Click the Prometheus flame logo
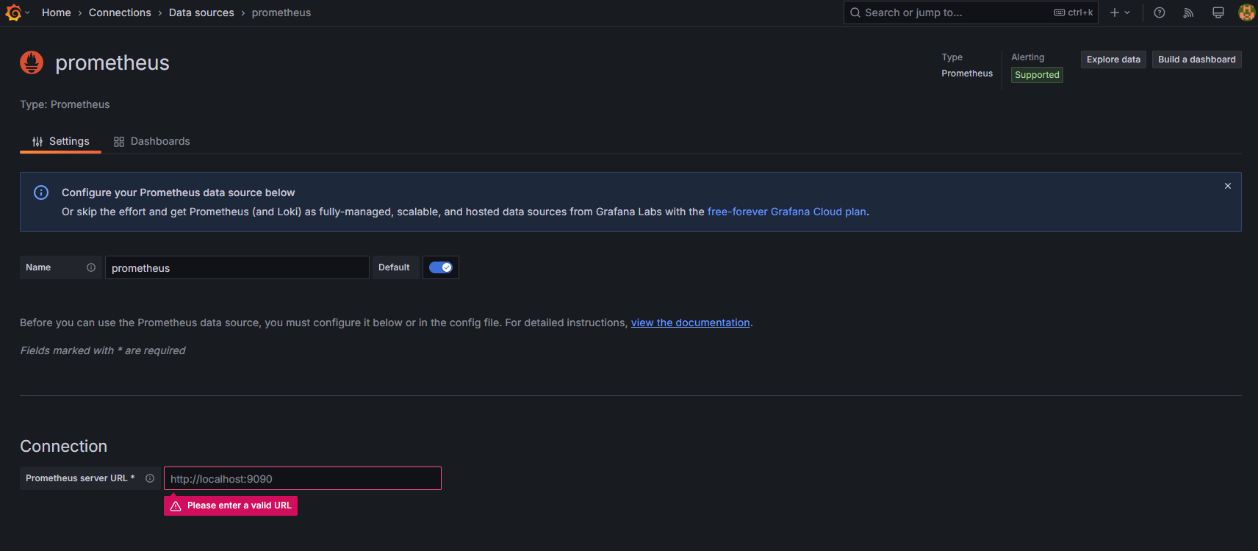Screen dimensions: 1258x551 click(32, 62)
